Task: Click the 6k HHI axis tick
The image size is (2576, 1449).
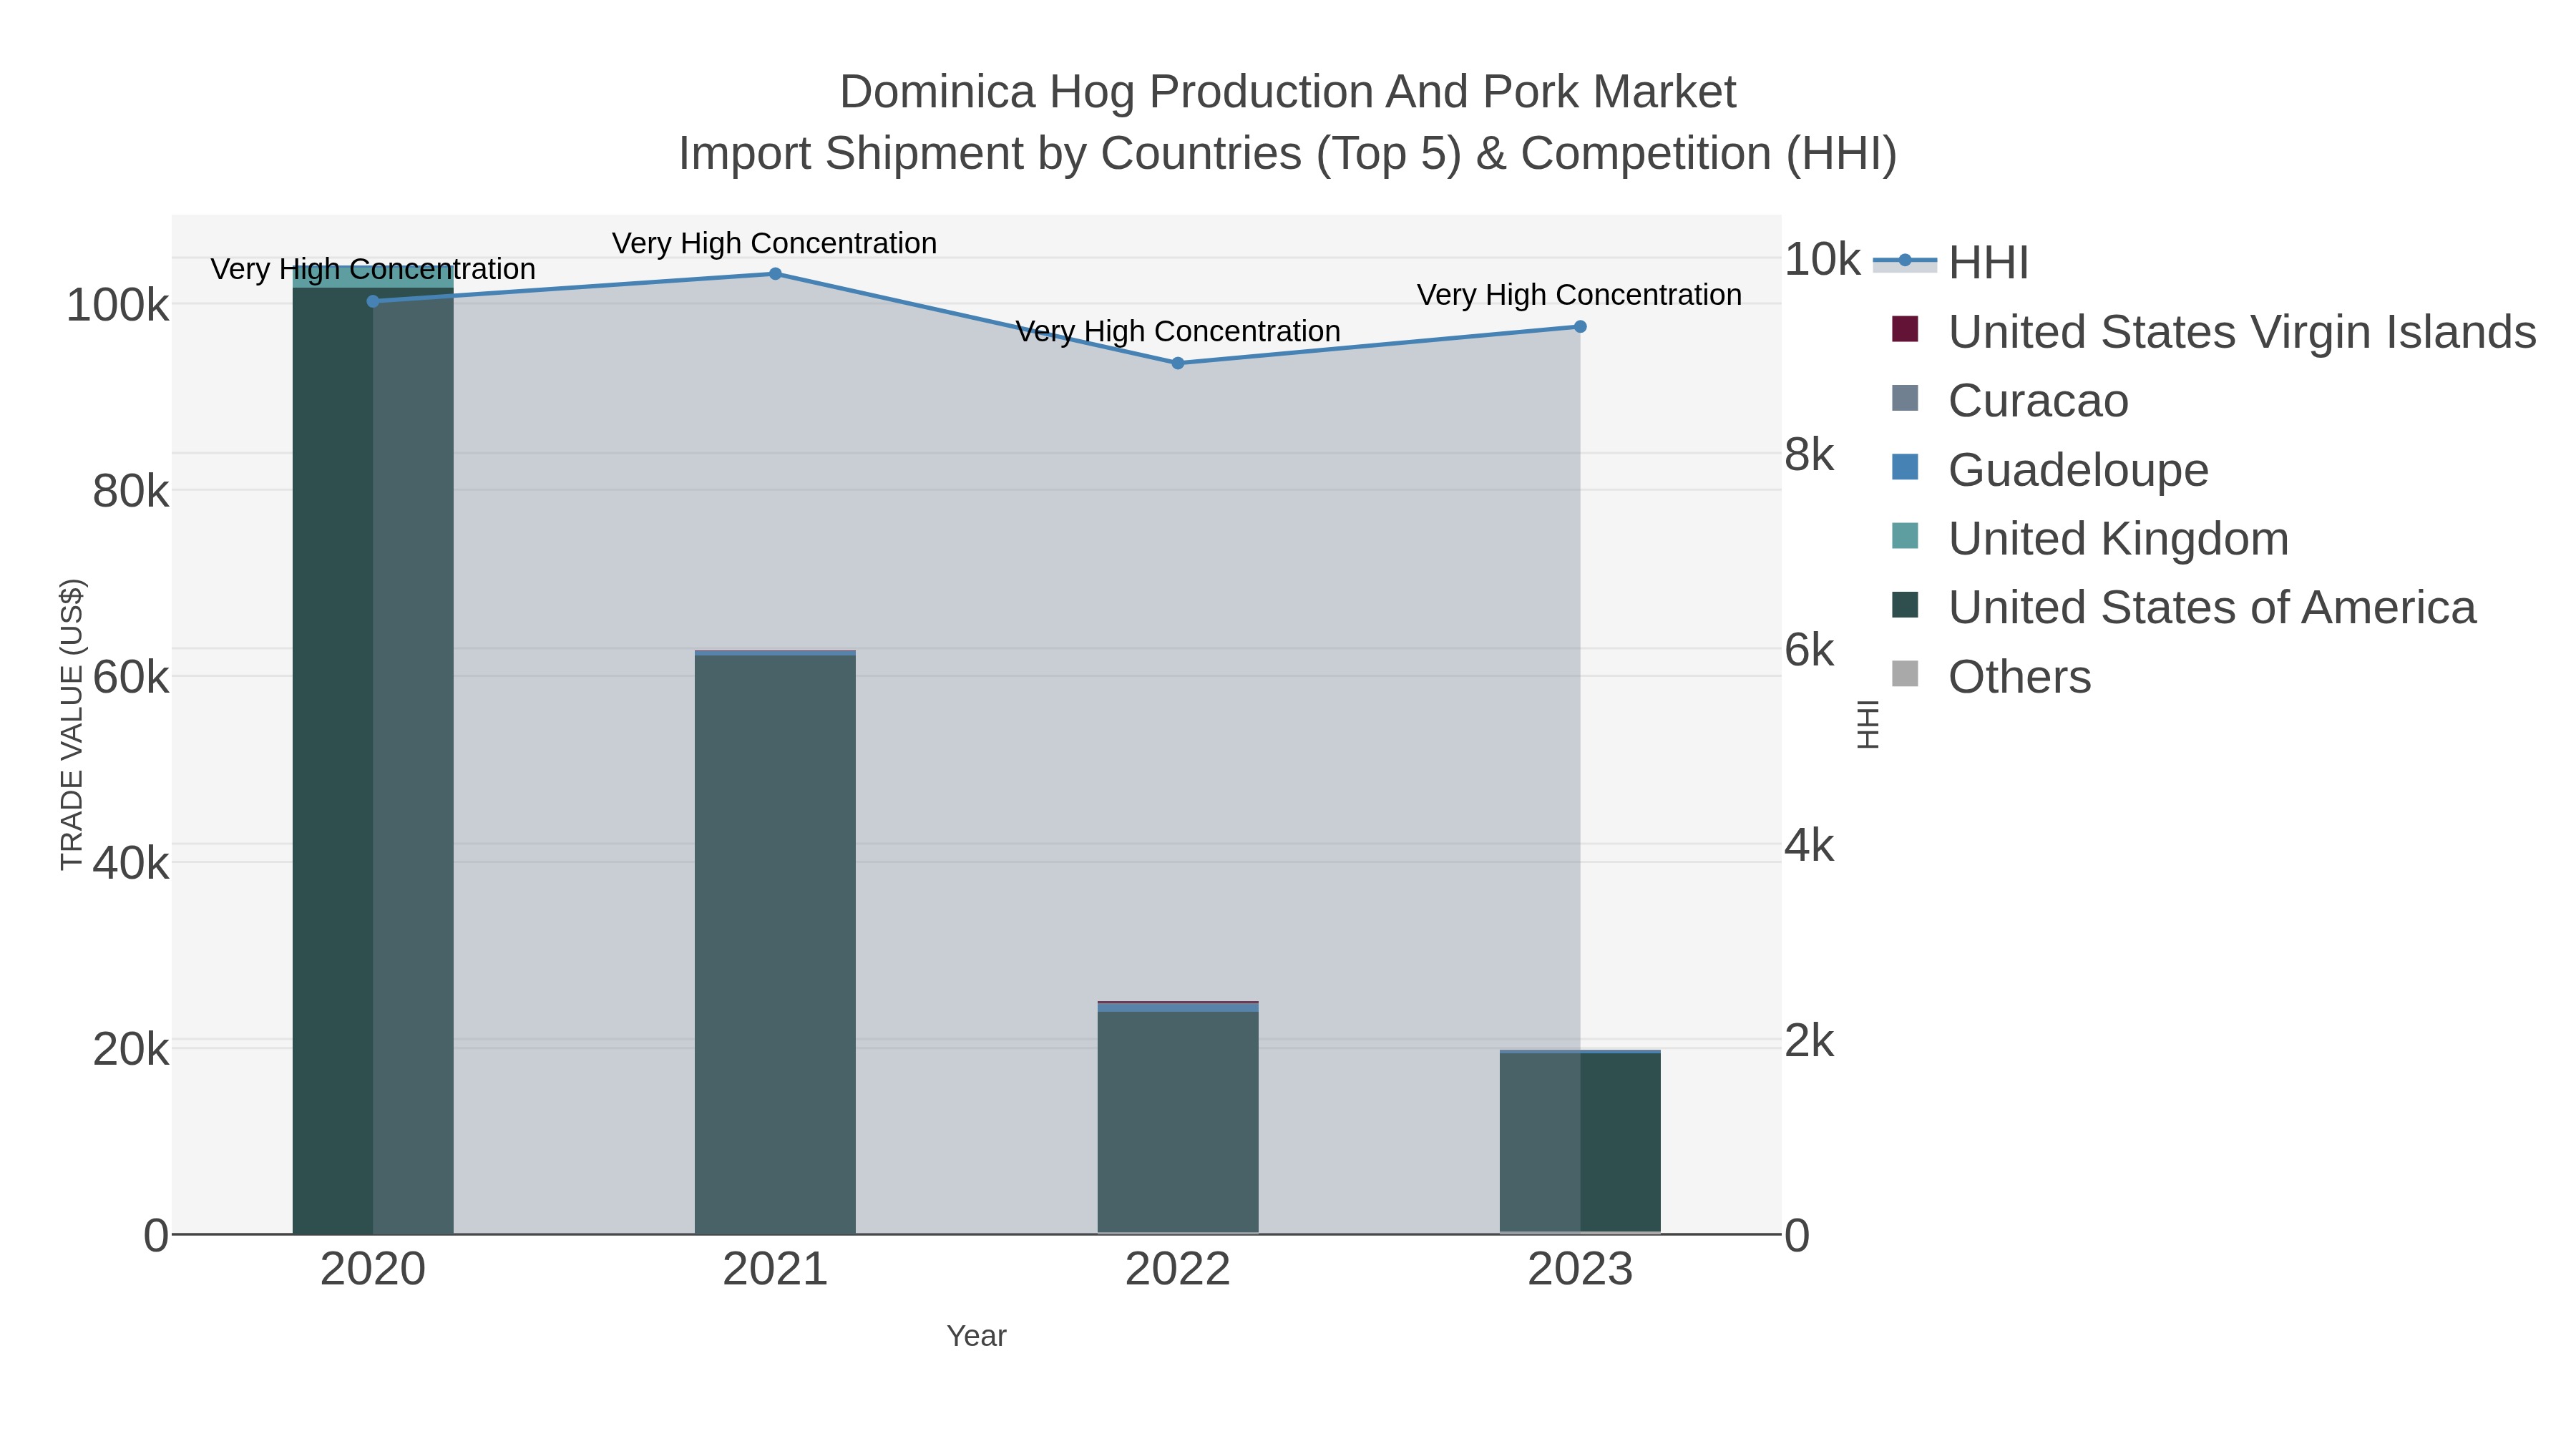Action: pyautogui.click(x=1809, y=650)
